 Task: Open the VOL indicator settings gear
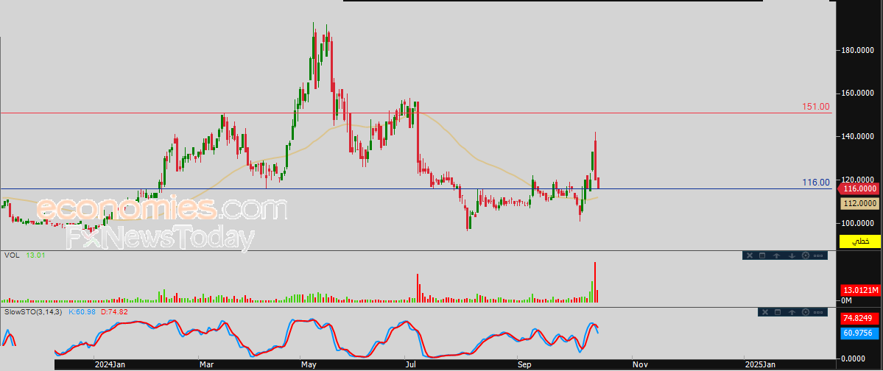[805, 255]
